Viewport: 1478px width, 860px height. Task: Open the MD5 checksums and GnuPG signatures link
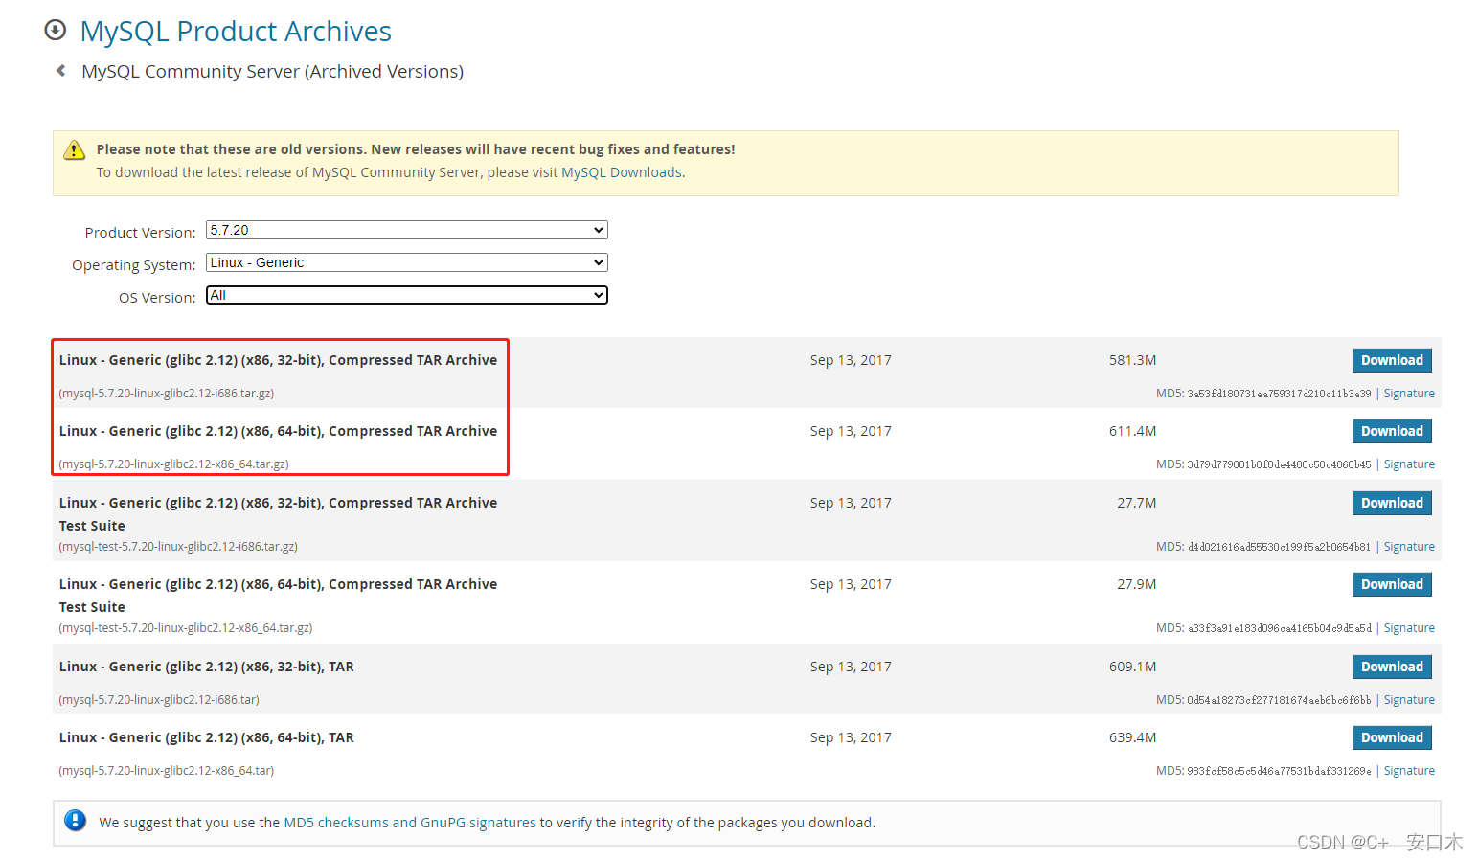410,823
